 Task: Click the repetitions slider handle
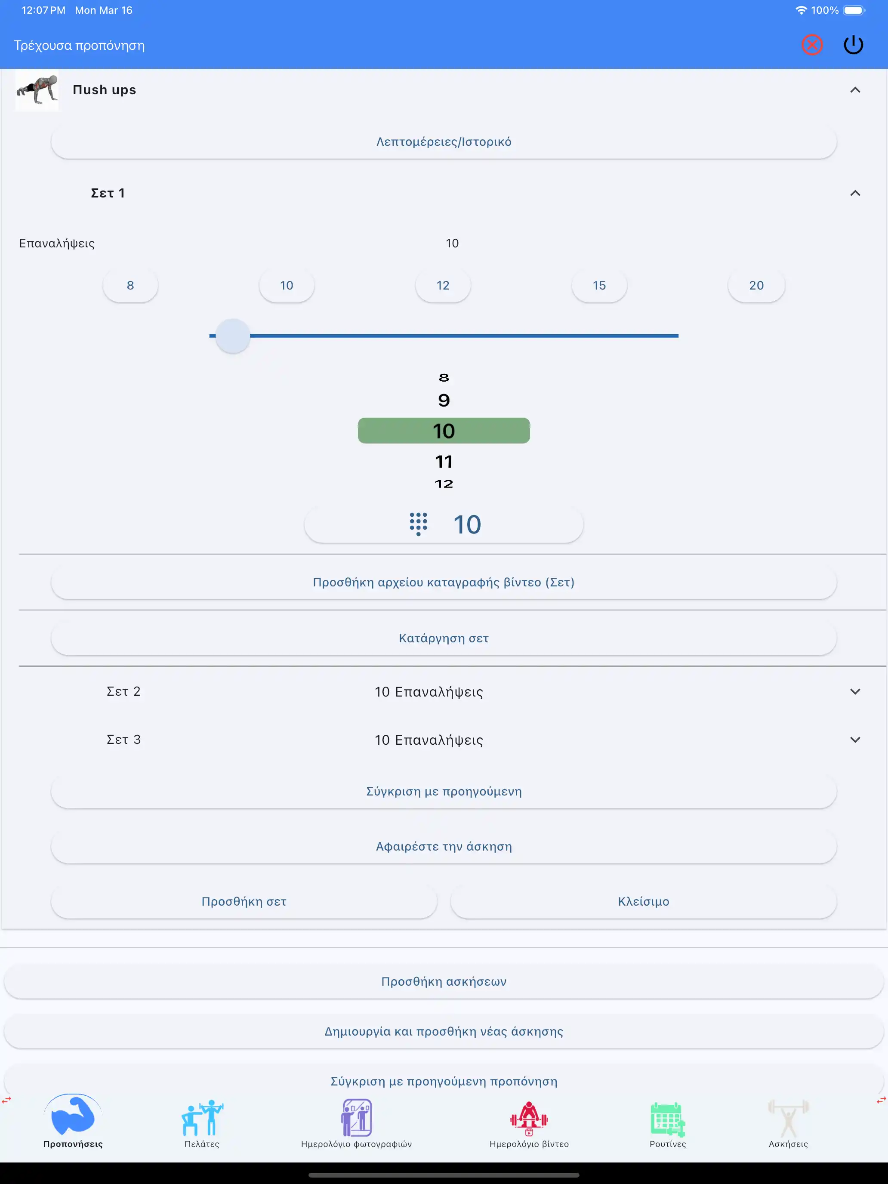(233, 336)
